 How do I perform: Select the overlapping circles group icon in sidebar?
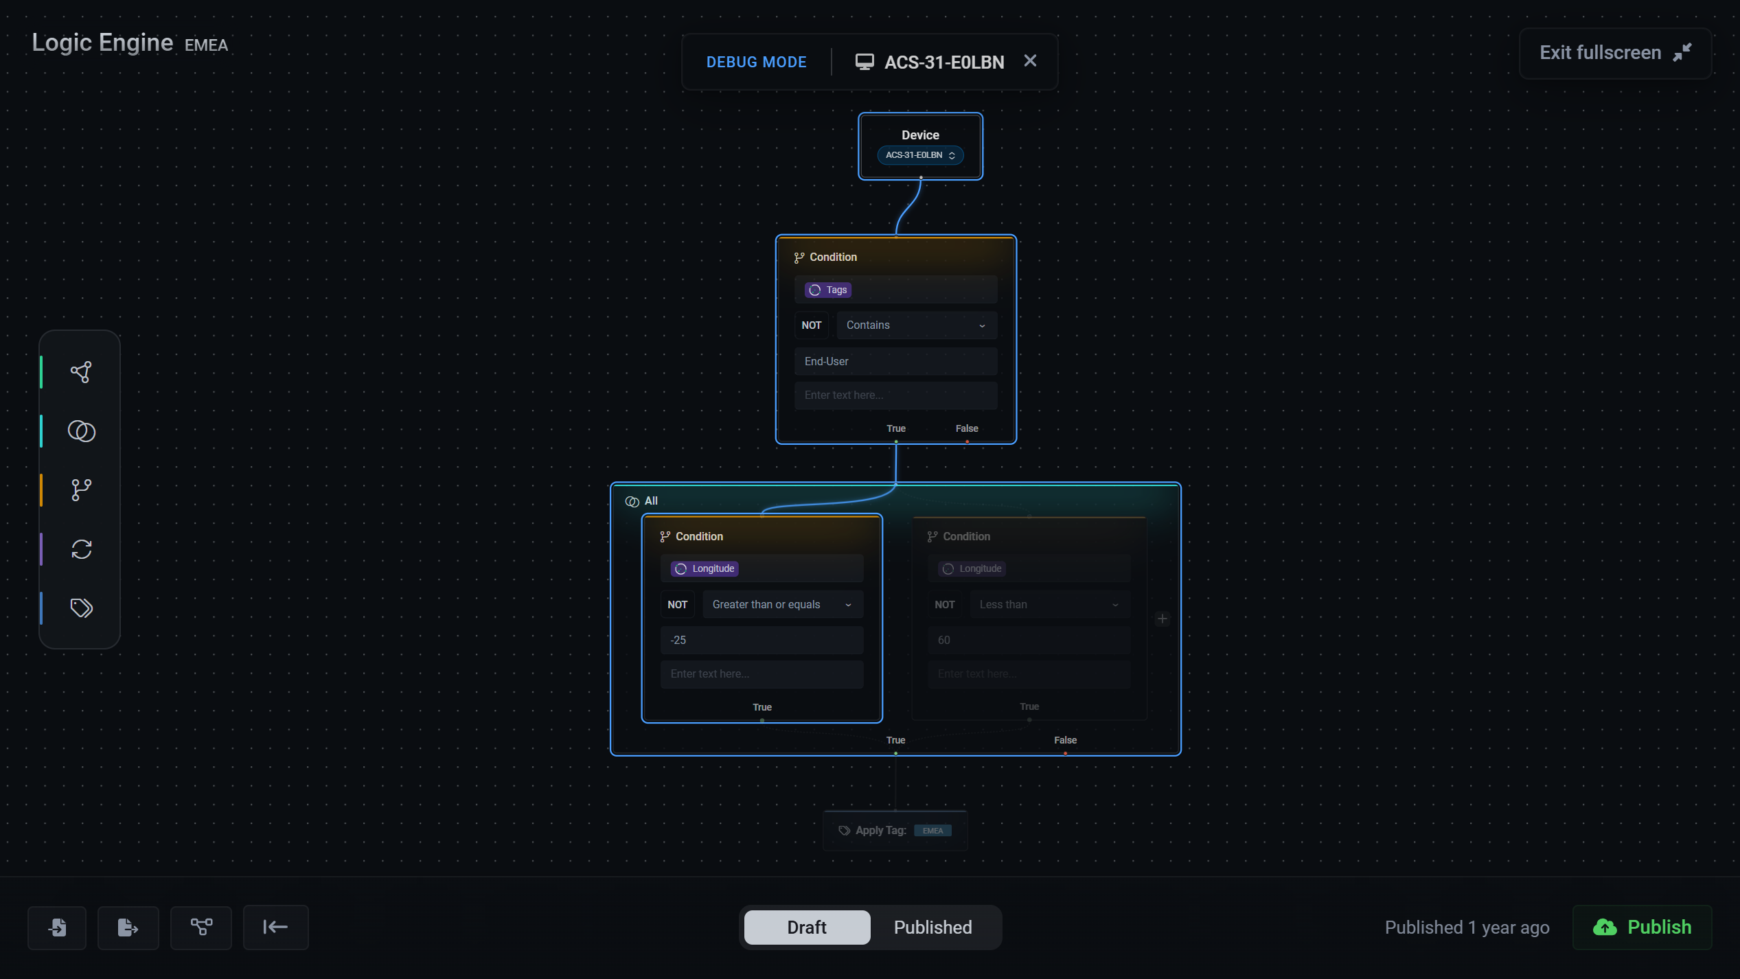coord(81,431)
